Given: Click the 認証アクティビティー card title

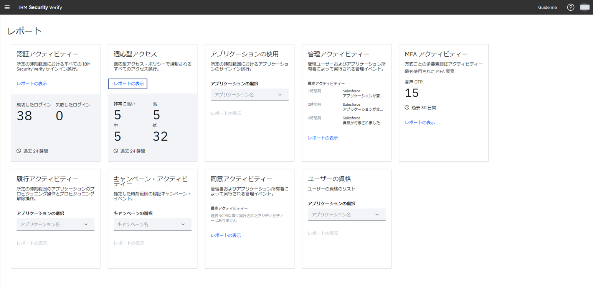Looking at the screenshot, I should pyautogui.click(x=48, y=54).
